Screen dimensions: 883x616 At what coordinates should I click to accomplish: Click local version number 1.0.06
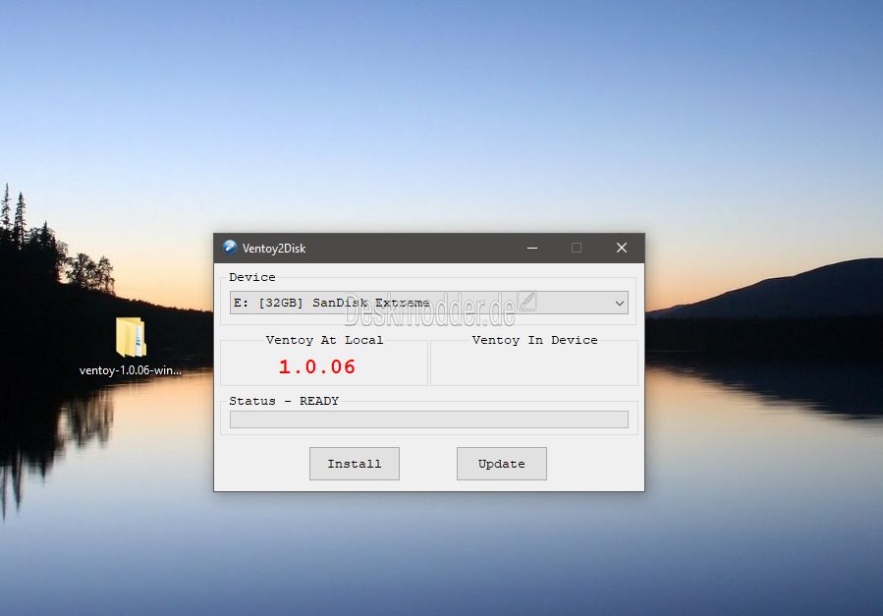[317, 366]
